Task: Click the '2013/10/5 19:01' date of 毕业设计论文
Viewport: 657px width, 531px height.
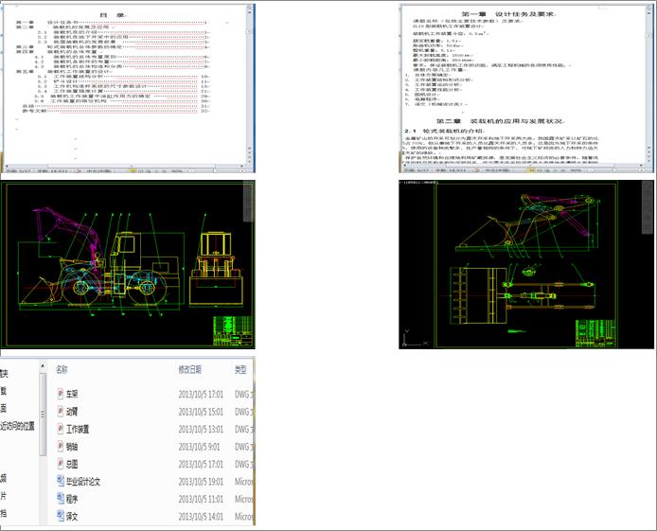Action: click(x=201, y=482)
